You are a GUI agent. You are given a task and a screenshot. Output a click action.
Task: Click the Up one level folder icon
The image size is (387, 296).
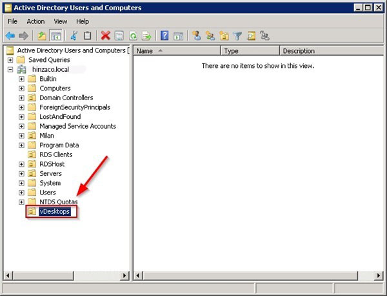[42, 36]
